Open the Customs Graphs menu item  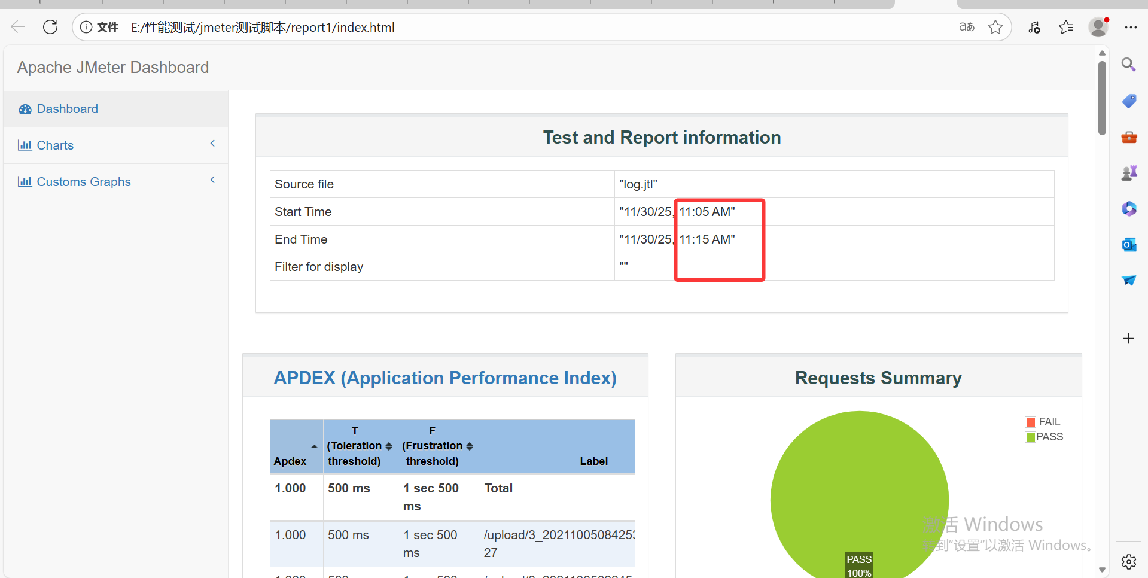coord(115,182)
